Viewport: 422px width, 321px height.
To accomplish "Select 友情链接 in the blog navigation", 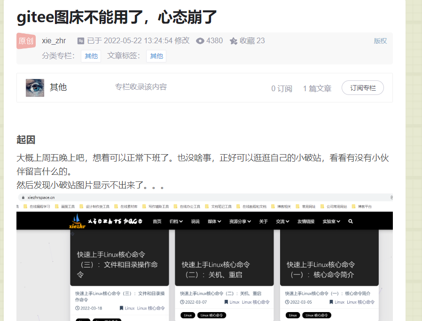I will pos(306,221).
